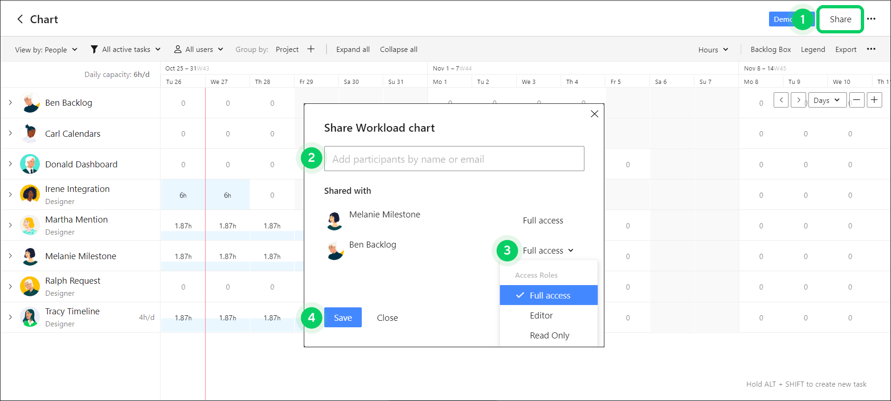Screen dimensions: 891x401
Task: Zoom in timeline with plus button
Action: 874,100
